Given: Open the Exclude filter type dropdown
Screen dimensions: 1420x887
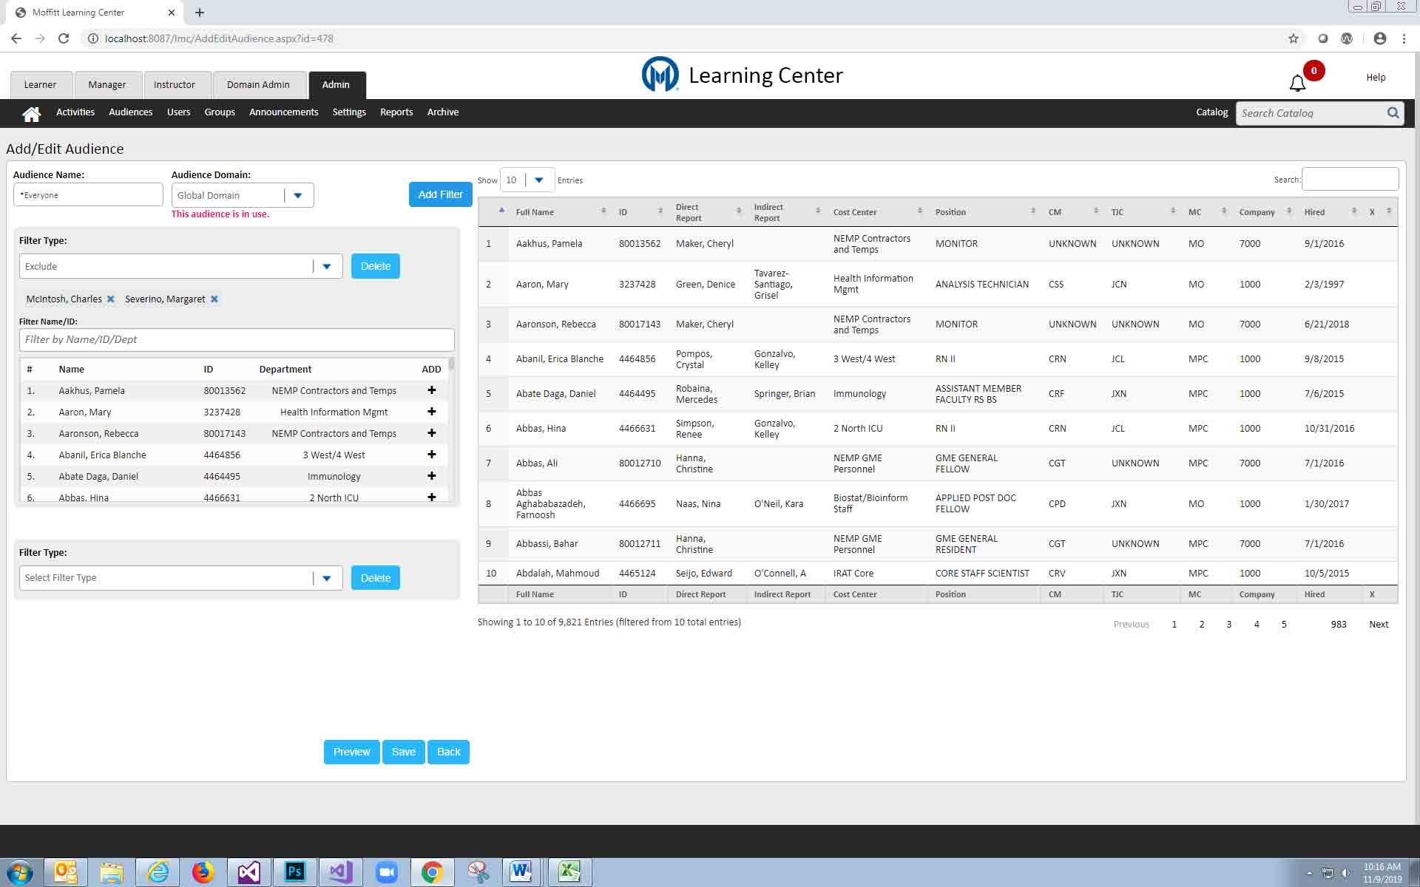Looking at the screenshot, I should (326, 267).
